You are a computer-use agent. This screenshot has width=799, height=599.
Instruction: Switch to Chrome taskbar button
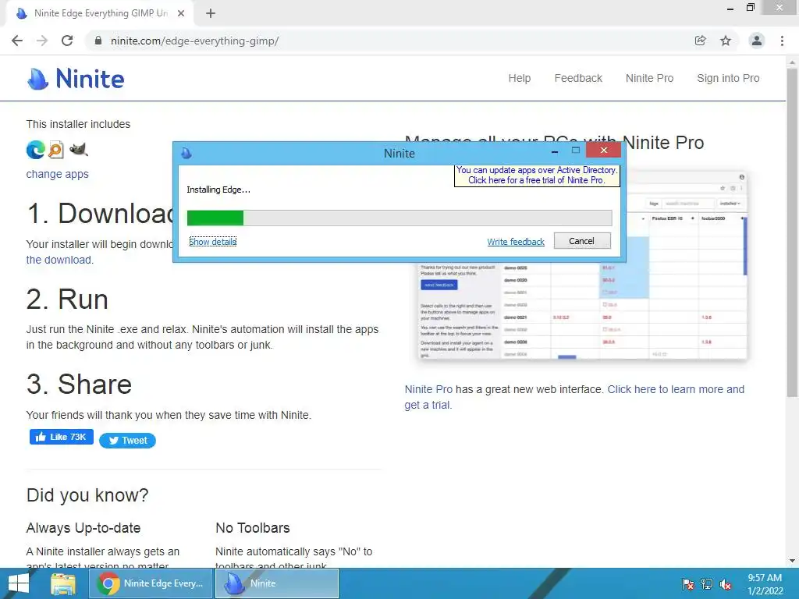click(151, 583)
